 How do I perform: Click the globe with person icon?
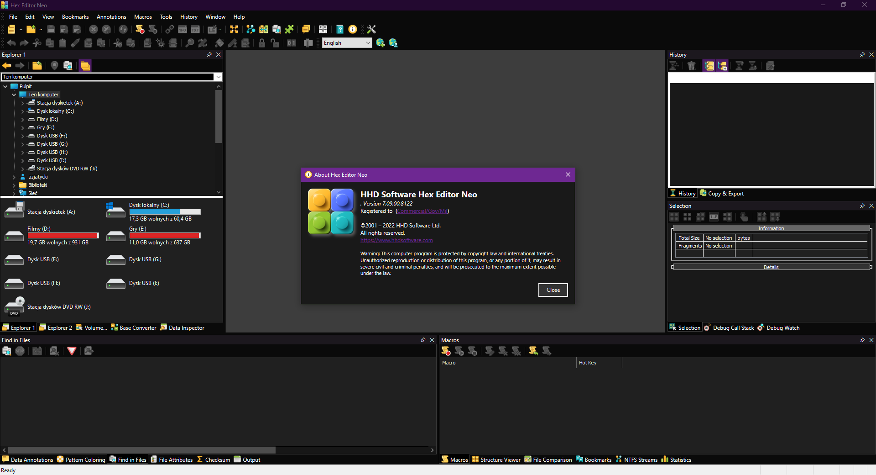pos(393,43)
